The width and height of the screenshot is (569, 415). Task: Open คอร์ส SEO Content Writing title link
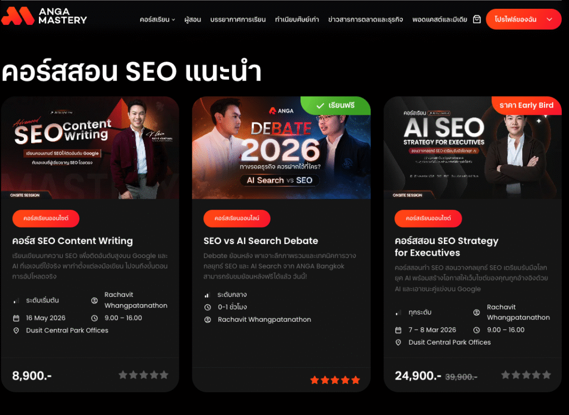point(73,241)
